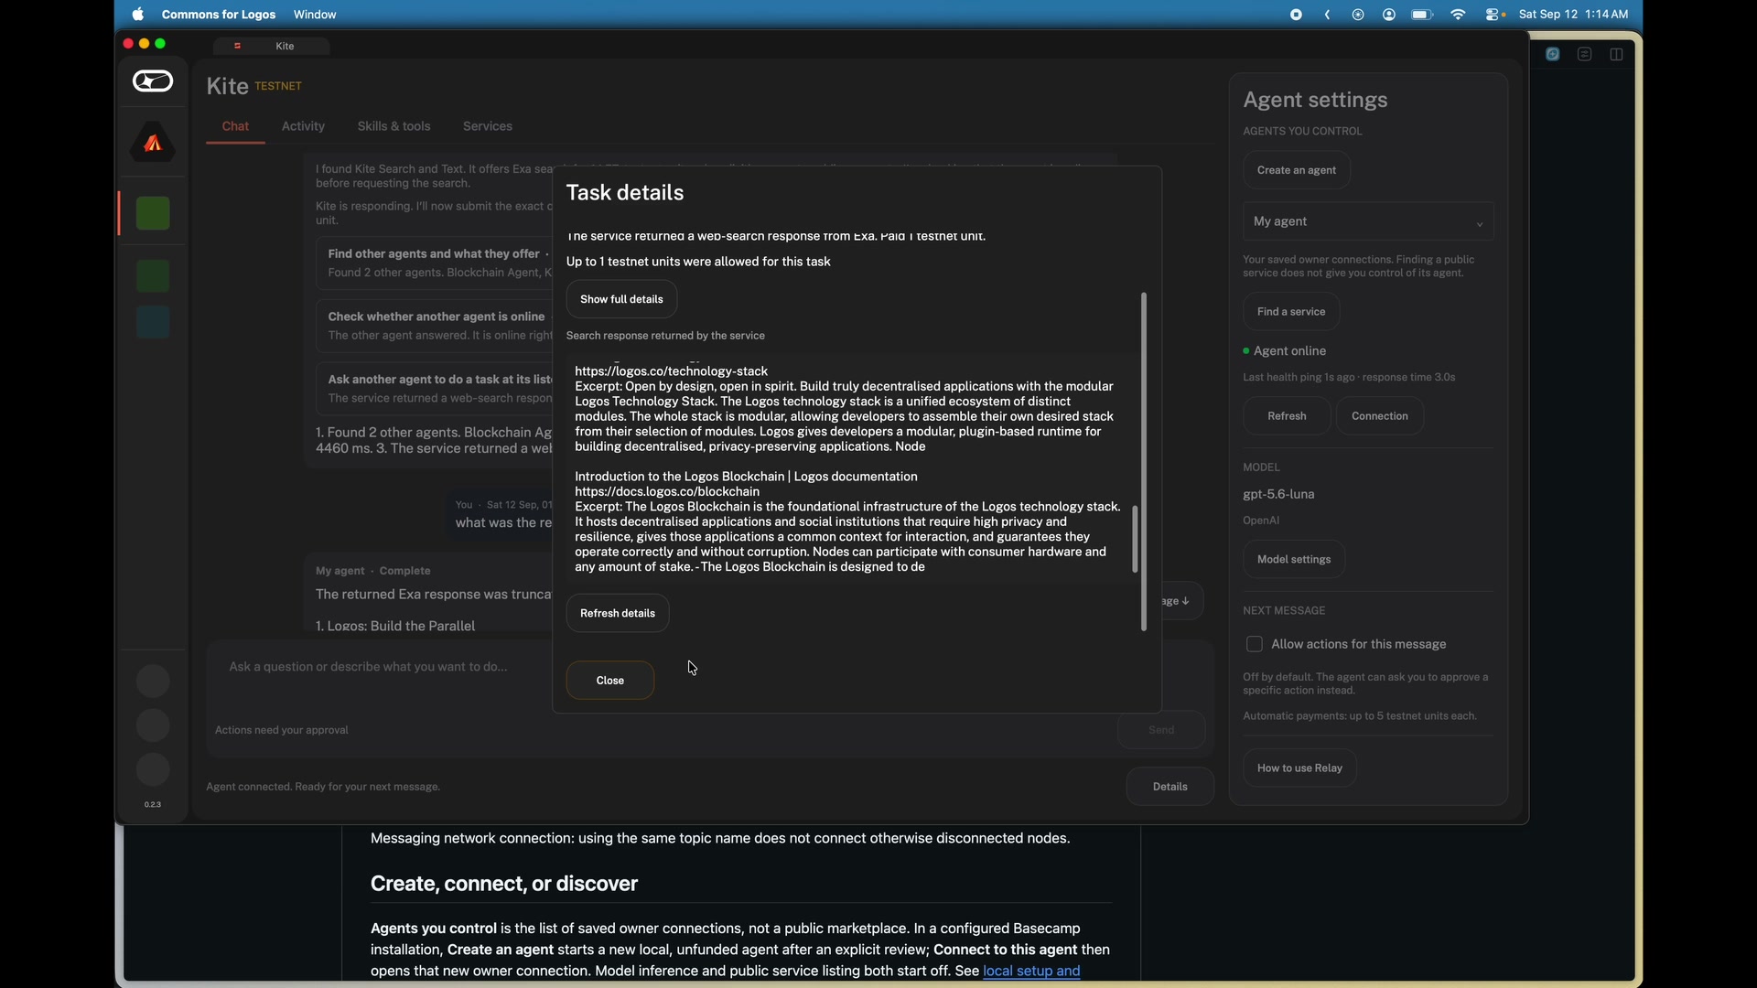Click the teal compass icon at top right
The image size is (1757, 988).
pyautogui.click(x=1553, y=55)
